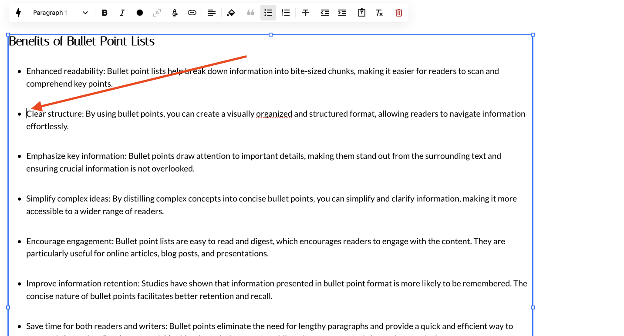Screen dimensions: 624x336
Task: Click the text "Improve information retention"
Action: pyautogui.click(x=82, y=283)
